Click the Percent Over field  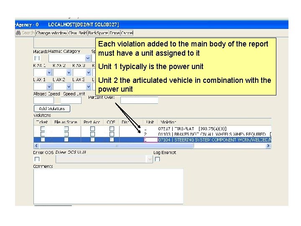point(139,100)
